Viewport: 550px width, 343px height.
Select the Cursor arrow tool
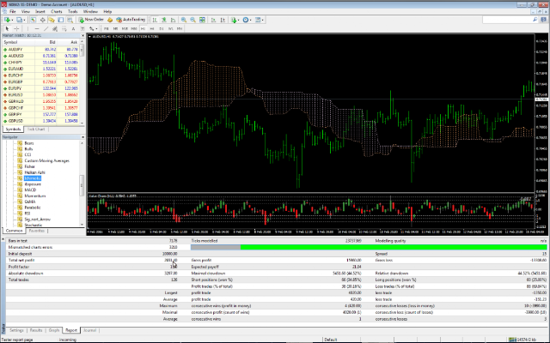tap(7, 28)
